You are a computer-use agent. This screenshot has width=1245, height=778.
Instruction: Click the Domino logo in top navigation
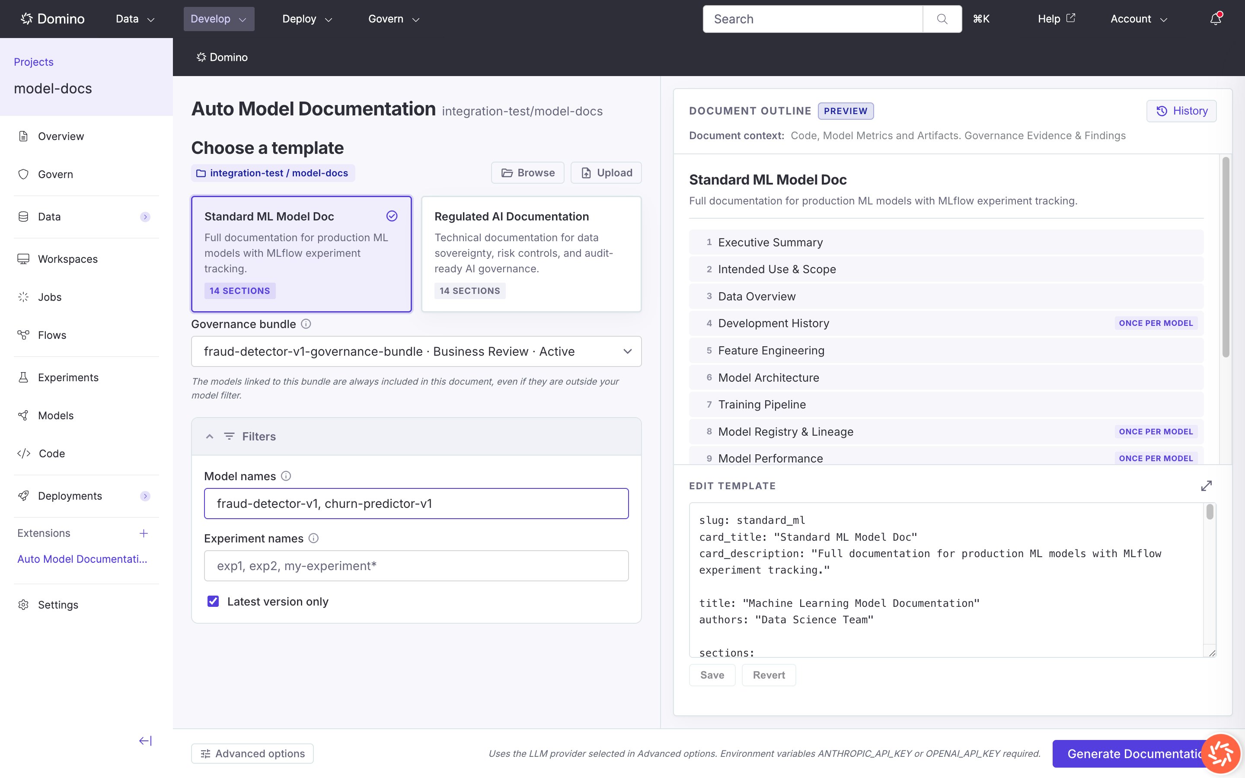click(x=52, y=19)
